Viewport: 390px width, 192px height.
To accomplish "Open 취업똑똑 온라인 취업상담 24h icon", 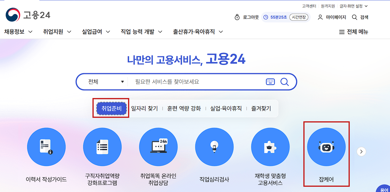I will tap(158, 147).
